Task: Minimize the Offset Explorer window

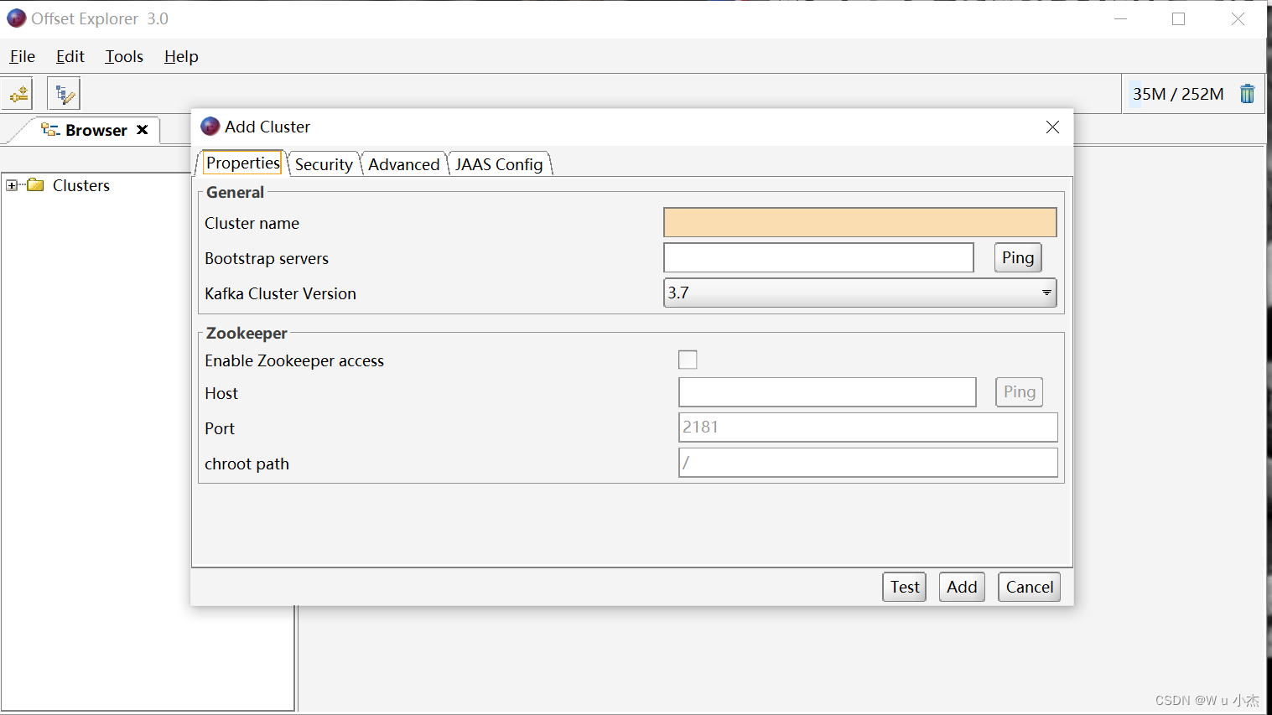Action: pos(1121,18)
